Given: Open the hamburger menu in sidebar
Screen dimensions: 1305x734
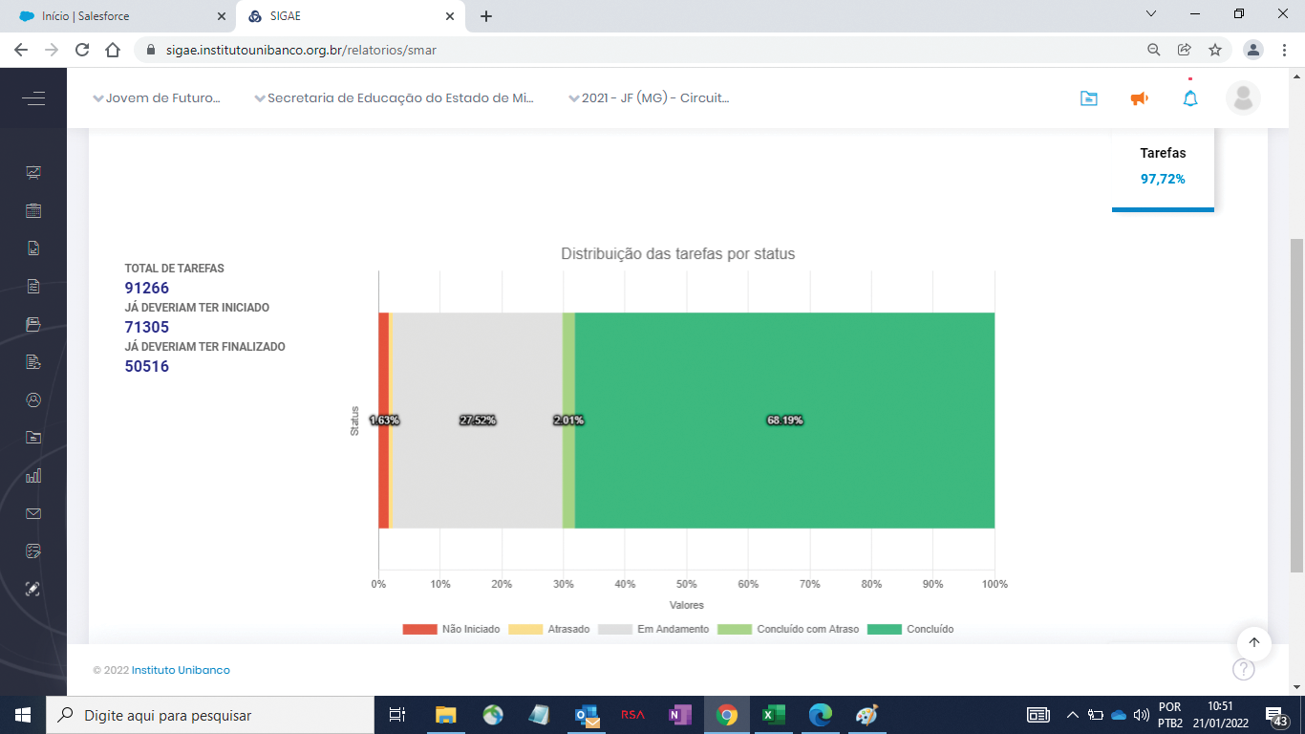Looking at the screenshot, I should click(x=33, y=98).
